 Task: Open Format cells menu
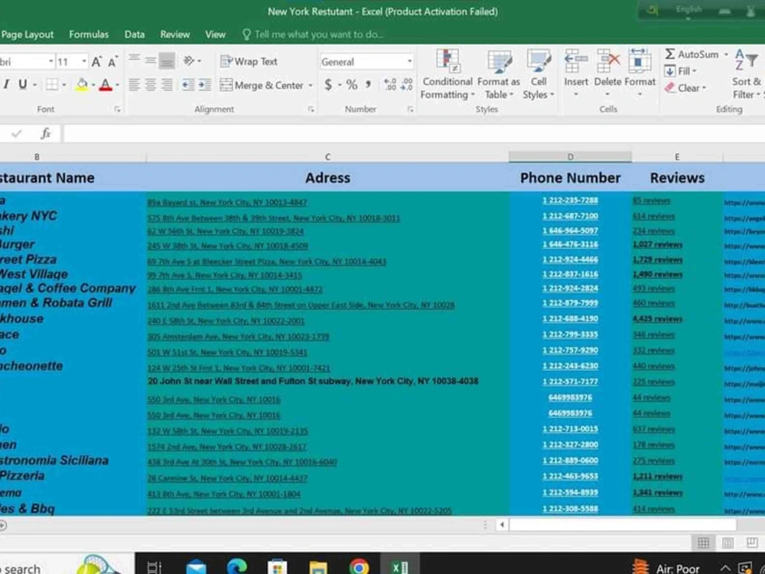pos(640,72)
